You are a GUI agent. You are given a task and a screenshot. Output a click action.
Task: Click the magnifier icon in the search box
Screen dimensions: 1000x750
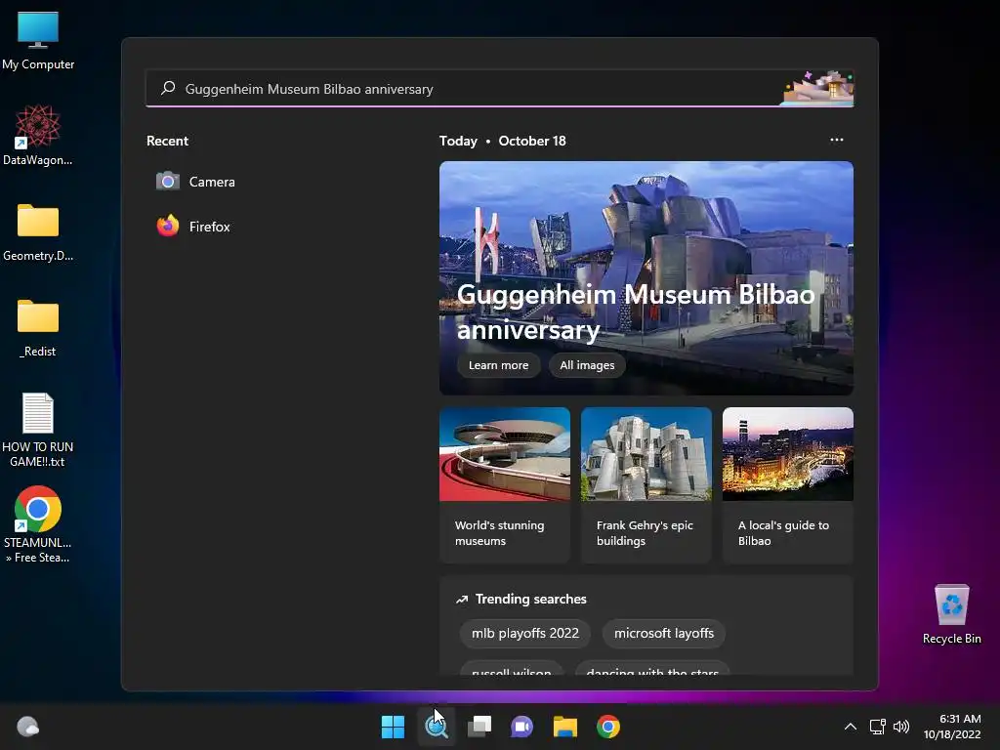click(x=168, y=88)
